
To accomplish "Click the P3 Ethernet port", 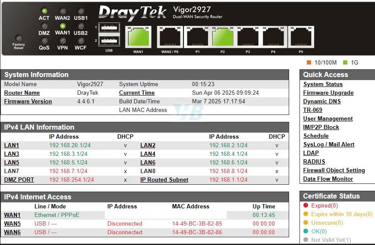I will pos(248,37).
